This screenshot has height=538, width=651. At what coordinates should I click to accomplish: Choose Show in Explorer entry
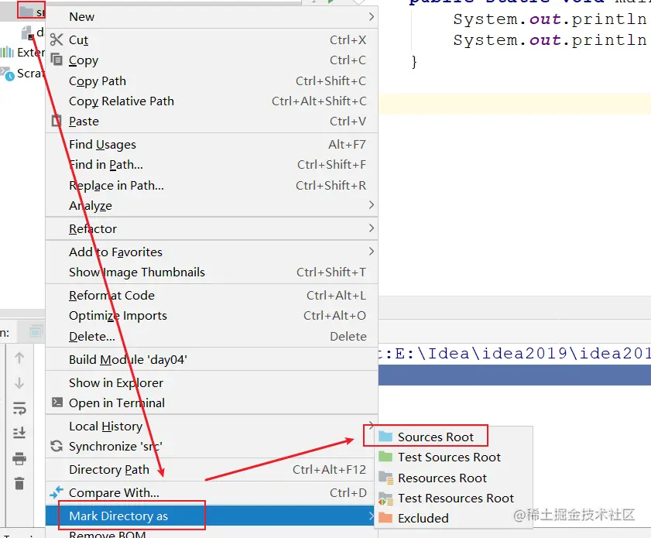(x=211, y=382)
